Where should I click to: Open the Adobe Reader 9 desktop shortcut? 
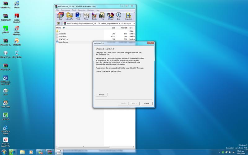[x=17, y=18]
